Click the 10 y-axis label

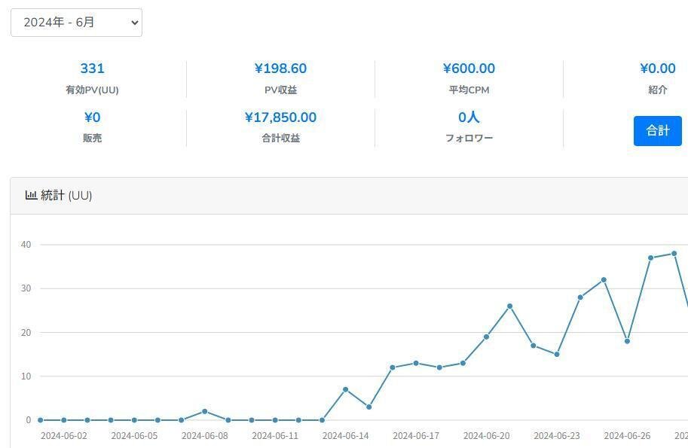tap(26, 376)
